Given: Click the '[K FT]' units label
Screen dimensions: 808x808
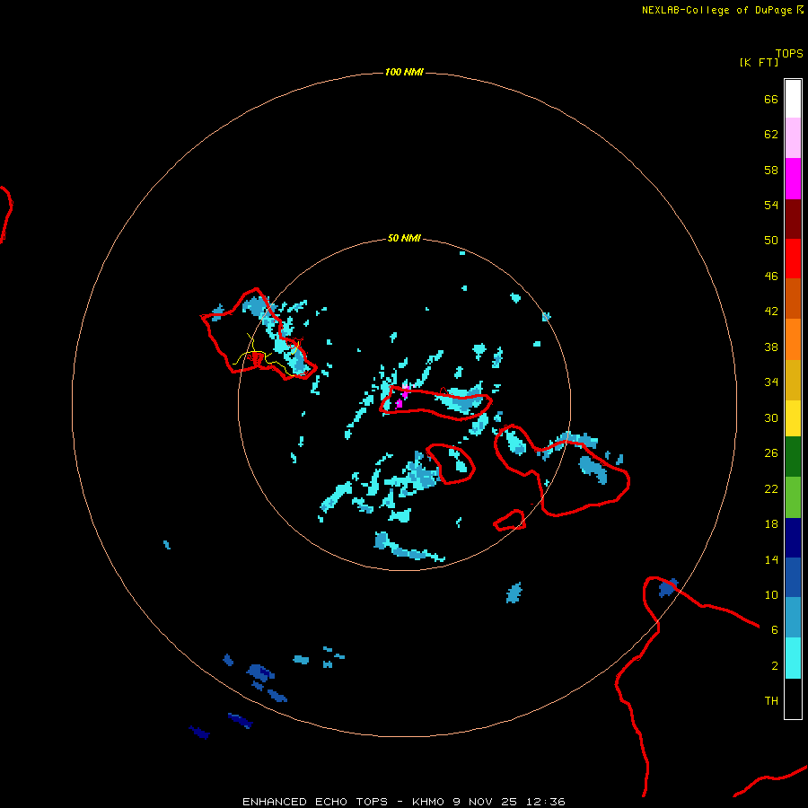Looking at the screenshot, I should tap(759, 62).
